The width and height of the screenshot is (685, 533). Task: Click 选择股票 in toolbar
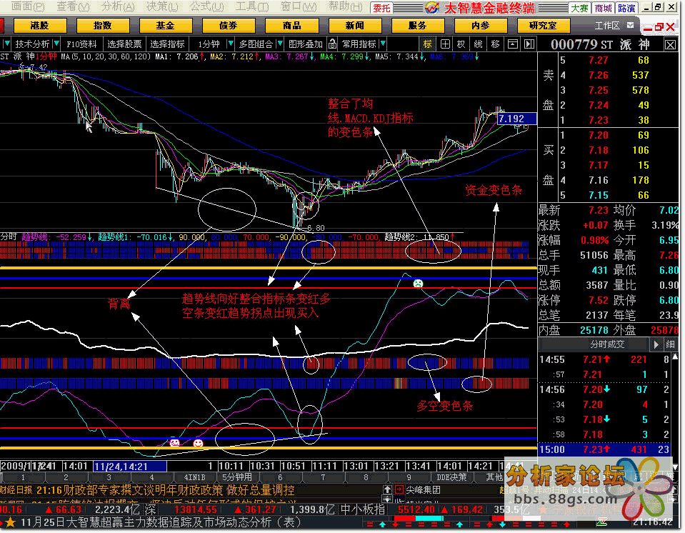124,44
